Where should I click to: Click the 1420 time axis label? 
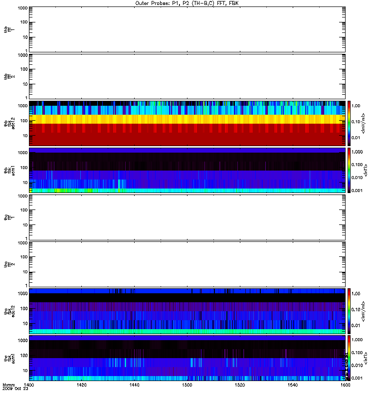click(81, 385)
